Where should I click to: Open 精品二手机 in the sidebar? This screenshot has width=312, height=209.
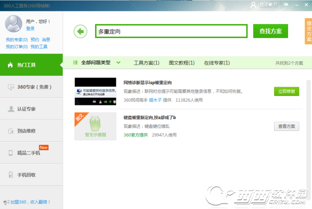pyautogui.click(x=31, y=153)
